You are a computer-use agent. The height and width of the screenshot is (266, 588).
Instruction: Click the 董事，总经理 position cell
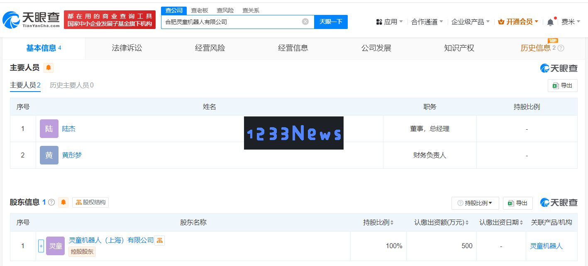[x=430, y=129]
